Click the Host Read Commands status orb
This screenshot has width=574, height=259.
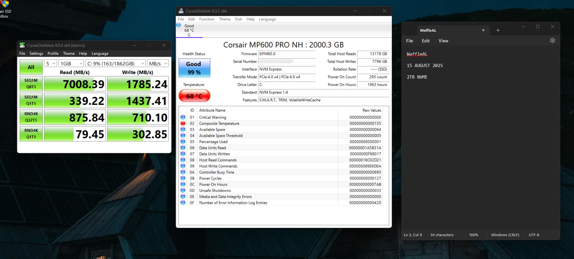183,160
